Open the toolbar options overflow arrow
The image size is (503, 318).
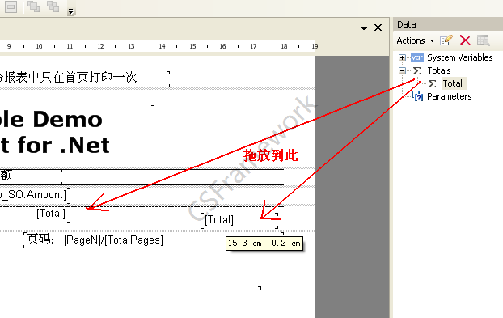pyautogui.click(x=70, y=11)
